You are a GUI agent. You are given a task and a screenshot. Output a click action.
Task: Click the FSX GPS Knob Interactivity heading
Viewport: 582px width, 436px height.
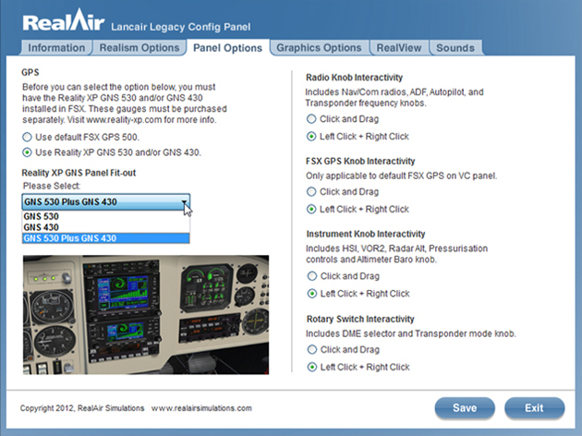point(360,162)
